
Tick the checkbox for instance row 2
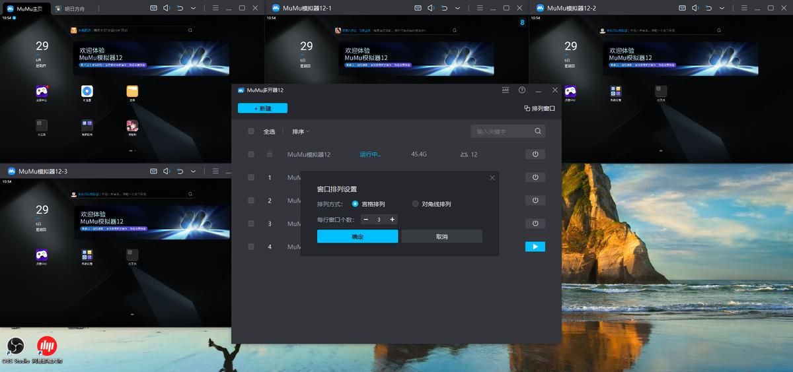pos(251,201)
